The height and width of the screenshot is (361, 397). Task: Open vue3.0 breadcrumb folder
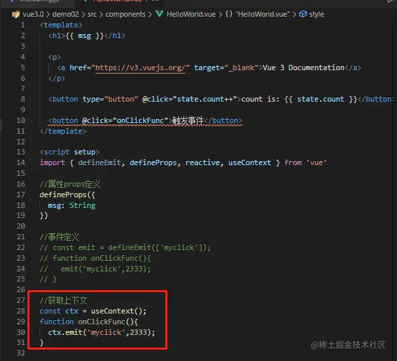coord(33,14)
